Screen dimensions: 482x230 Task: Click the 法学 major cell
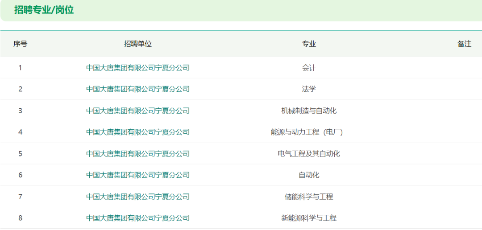coord(309,89)
